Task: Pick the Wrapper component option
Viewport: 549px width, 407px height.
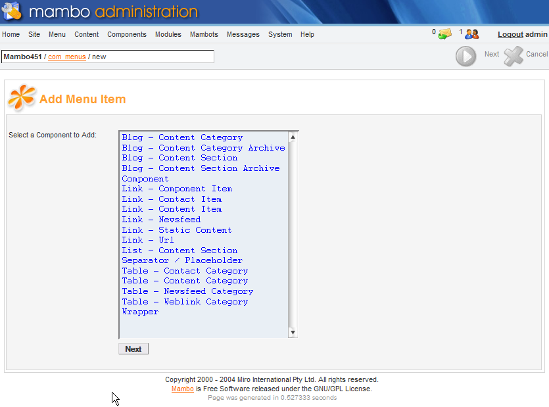Action: point(140,312)
